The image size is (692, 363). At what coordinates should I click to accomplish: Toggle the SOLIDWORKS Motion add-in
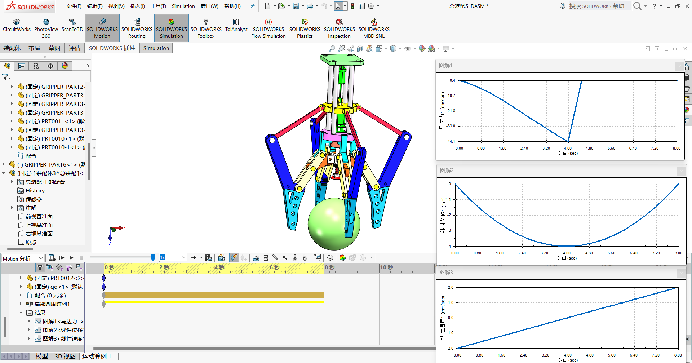[x=102, y=28]
